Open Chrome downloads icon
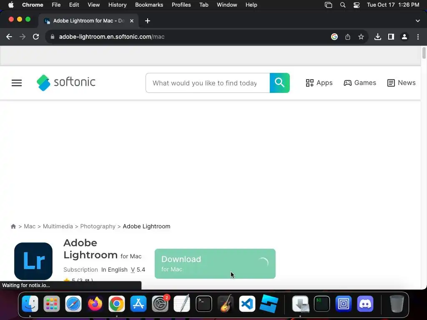 pos(378,37)
